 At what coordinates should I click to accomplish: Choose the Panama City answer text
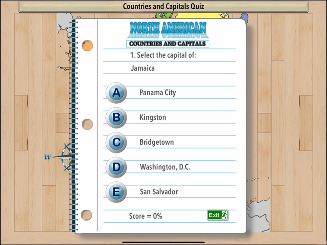pos(158,92)
